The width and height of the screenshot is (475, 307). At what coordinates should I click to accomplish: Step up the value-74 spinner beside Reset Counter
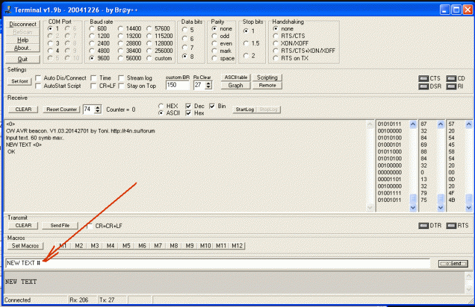[x=97, y=107]
